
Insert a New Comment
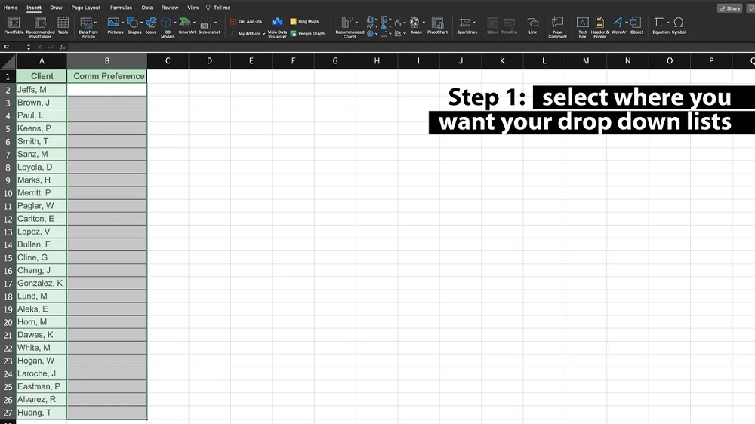557,25
